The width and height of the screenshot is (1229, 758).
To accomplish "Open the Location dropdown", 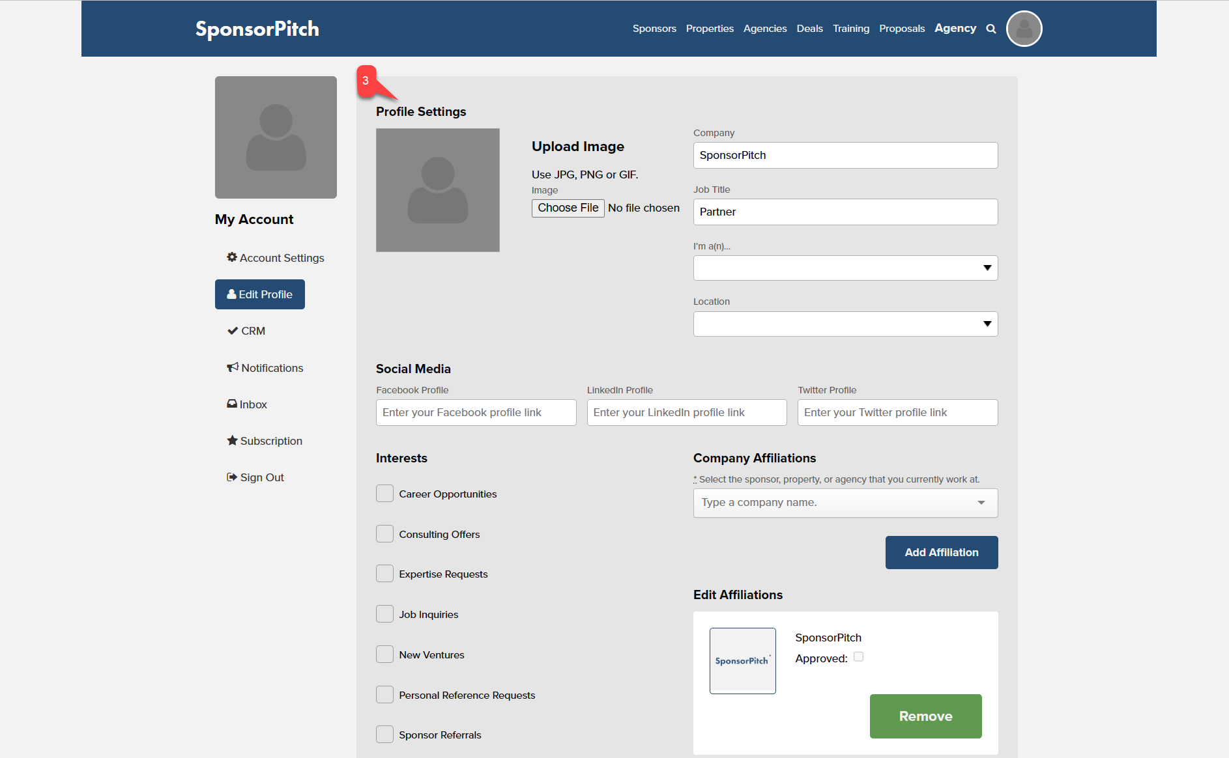I will pos(845,324).
